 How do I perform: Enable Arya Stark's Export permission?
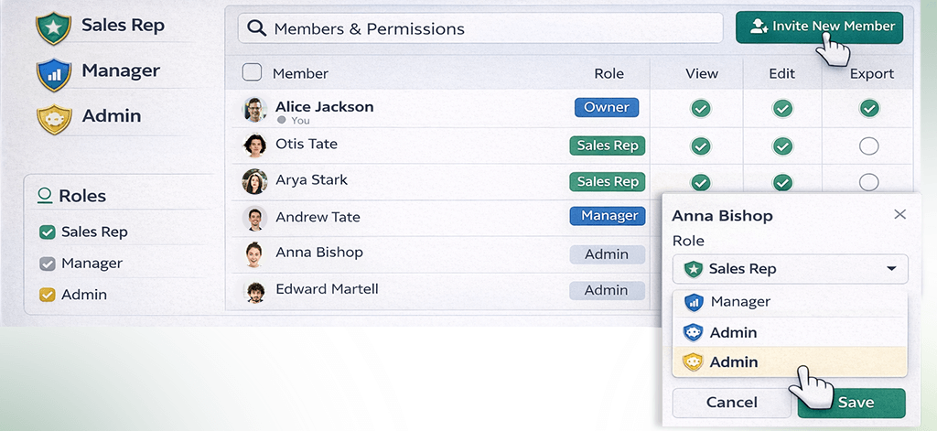[869, 182]
